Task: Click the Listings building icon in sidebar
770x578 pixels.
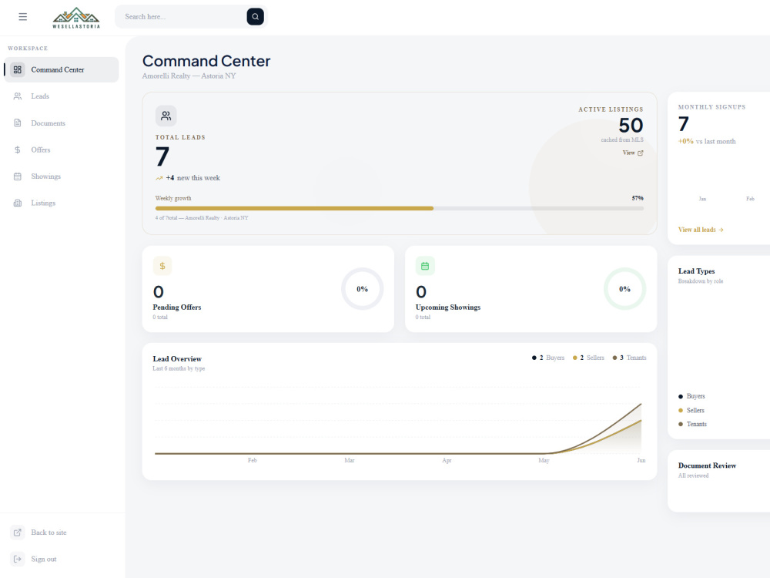Action: tap(18, 203)
